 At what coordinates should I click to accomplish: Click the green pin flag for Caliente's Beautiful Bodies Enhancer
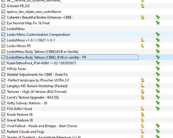point(158,17)
